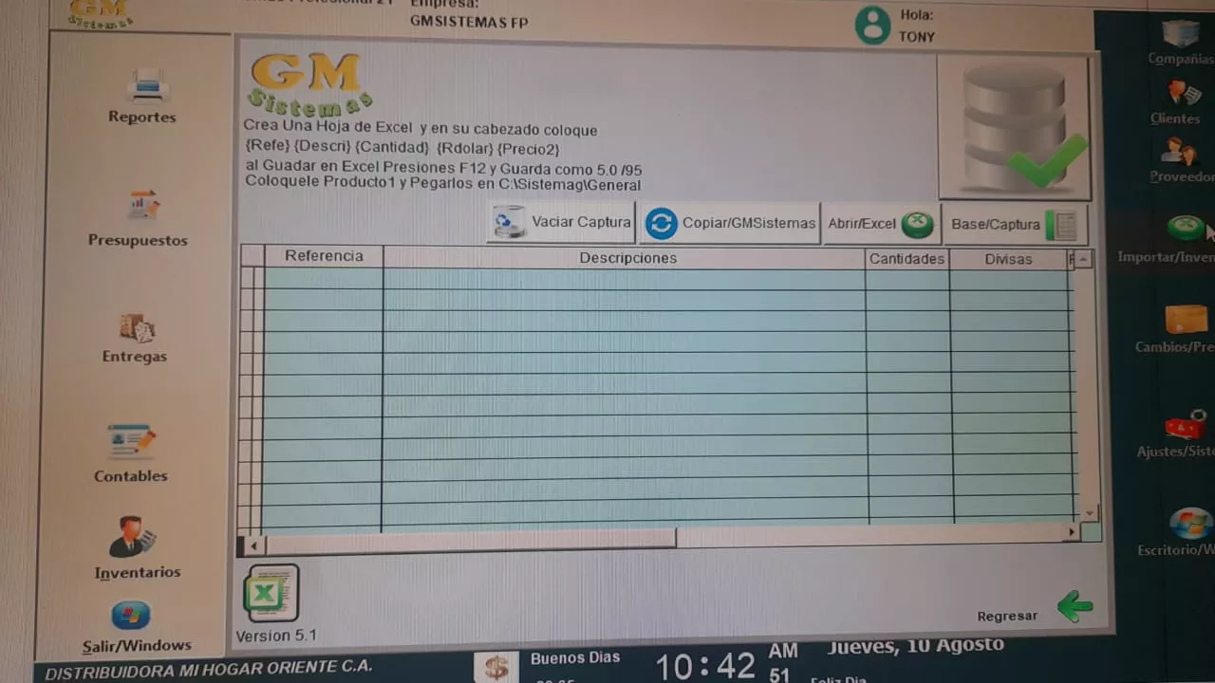Open the Compañías icon in right panel
This screenshot has width=1215, height=683.
(x=1181, y=33)
